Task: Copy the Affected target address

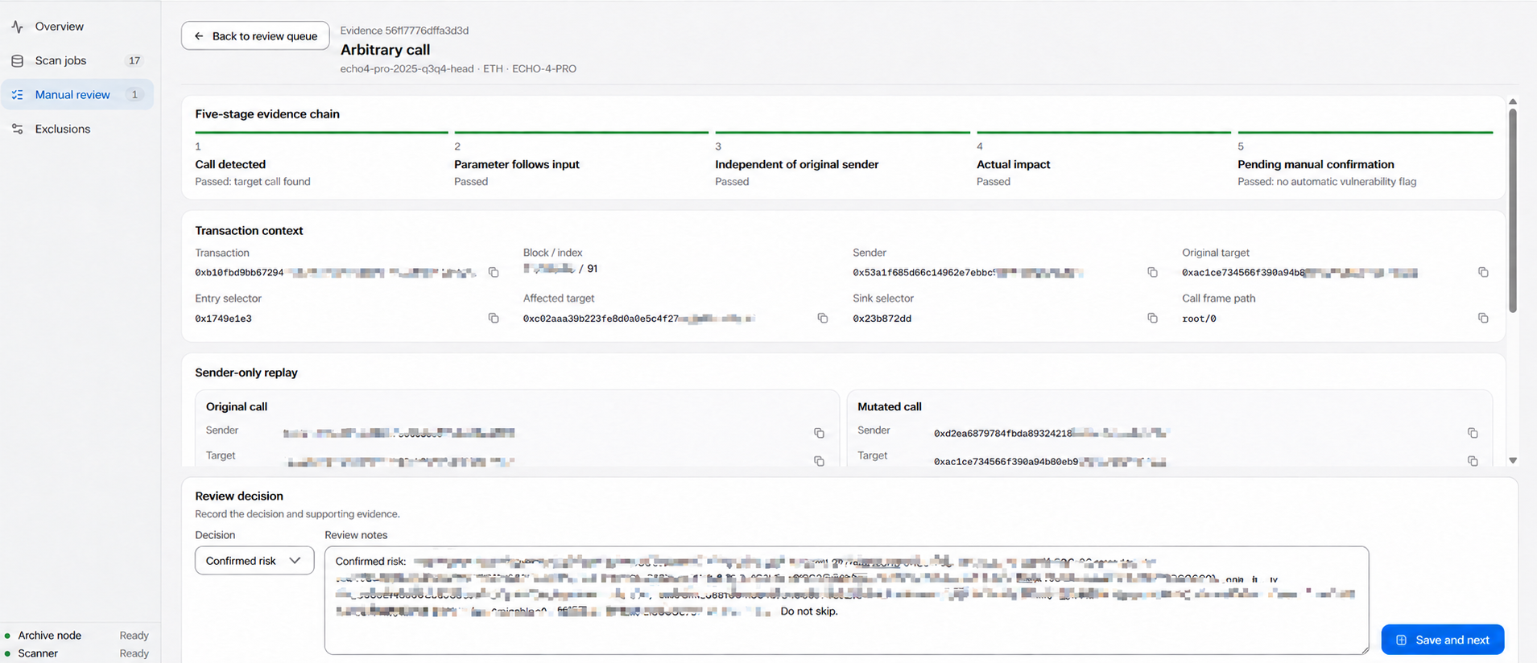Action: pos(822,319)
